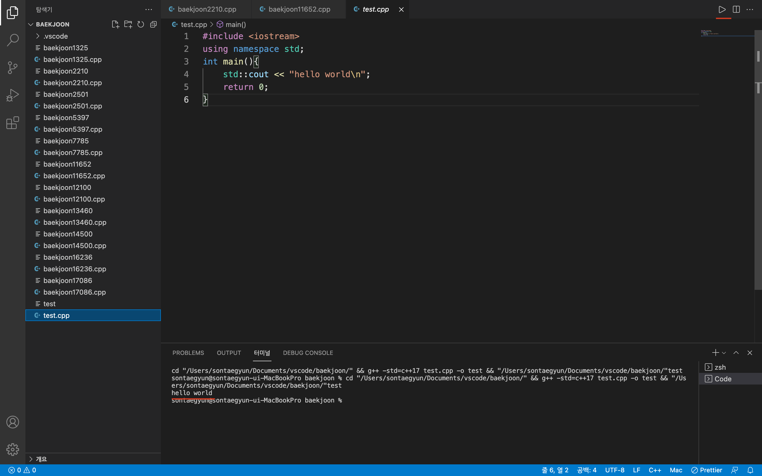Viewport: 762px width, 476px height.
Task: Open the OUTPUT panel tab
Action: click(x=229, y=353)
